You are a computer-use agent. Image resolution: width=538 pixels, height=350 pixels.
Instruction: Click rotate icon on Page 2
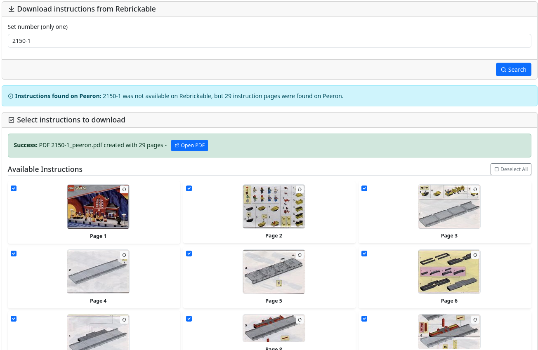click(300, 189)
